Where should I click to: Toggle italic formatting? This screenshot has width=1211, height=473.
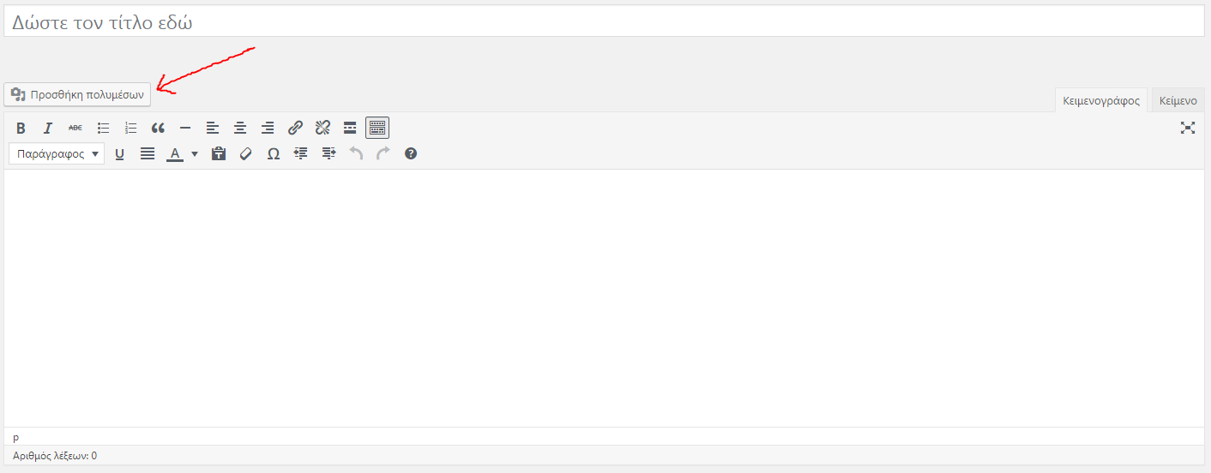pos(48,129)
